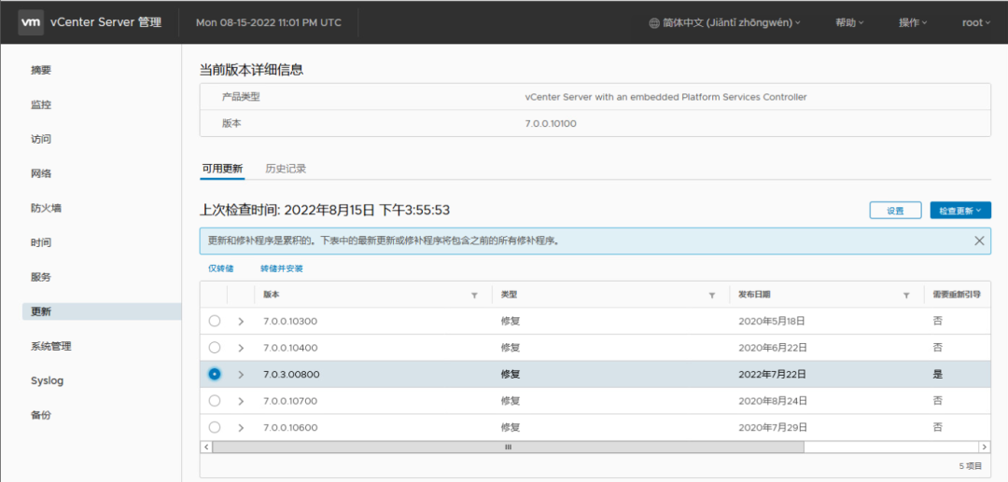Click the 需要重新引导 column header
This screenshot has height=482, width=1008.
click(x=957, y=295)
